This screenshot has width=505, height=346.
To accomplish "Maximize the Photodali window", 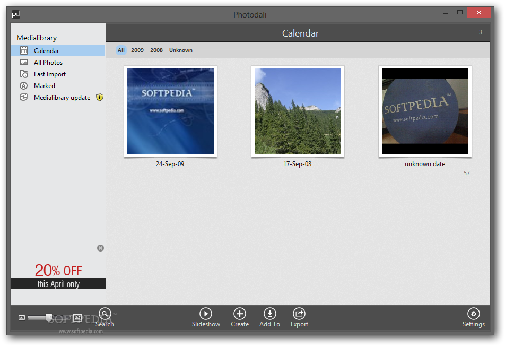I will (460, 13).
